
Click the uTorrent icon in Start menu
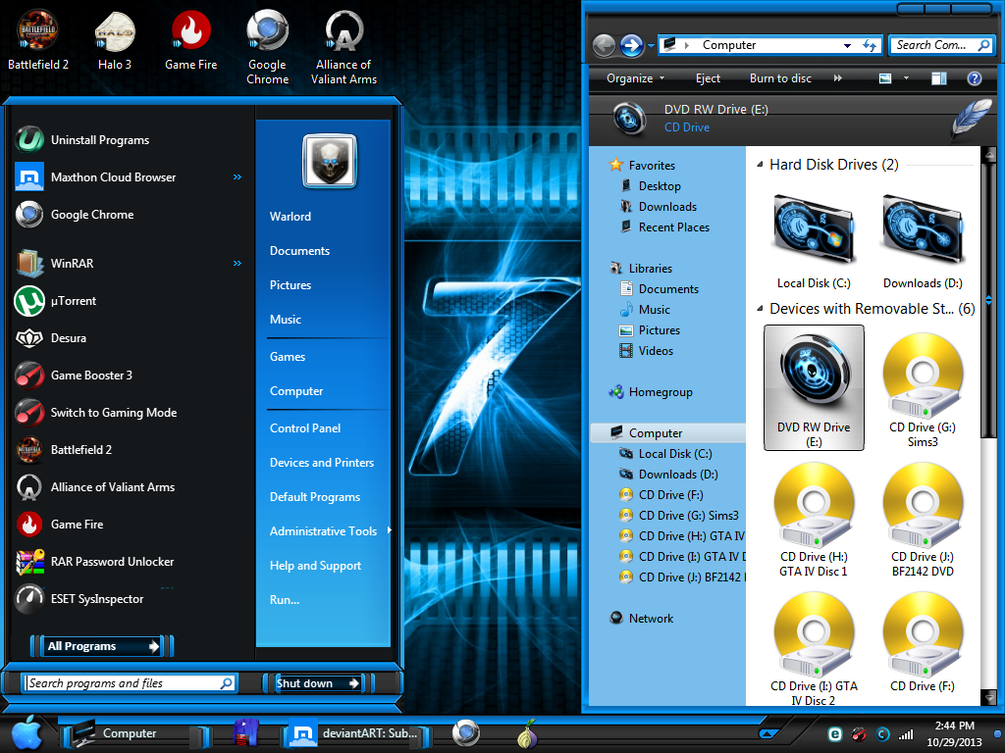(29, 301)
